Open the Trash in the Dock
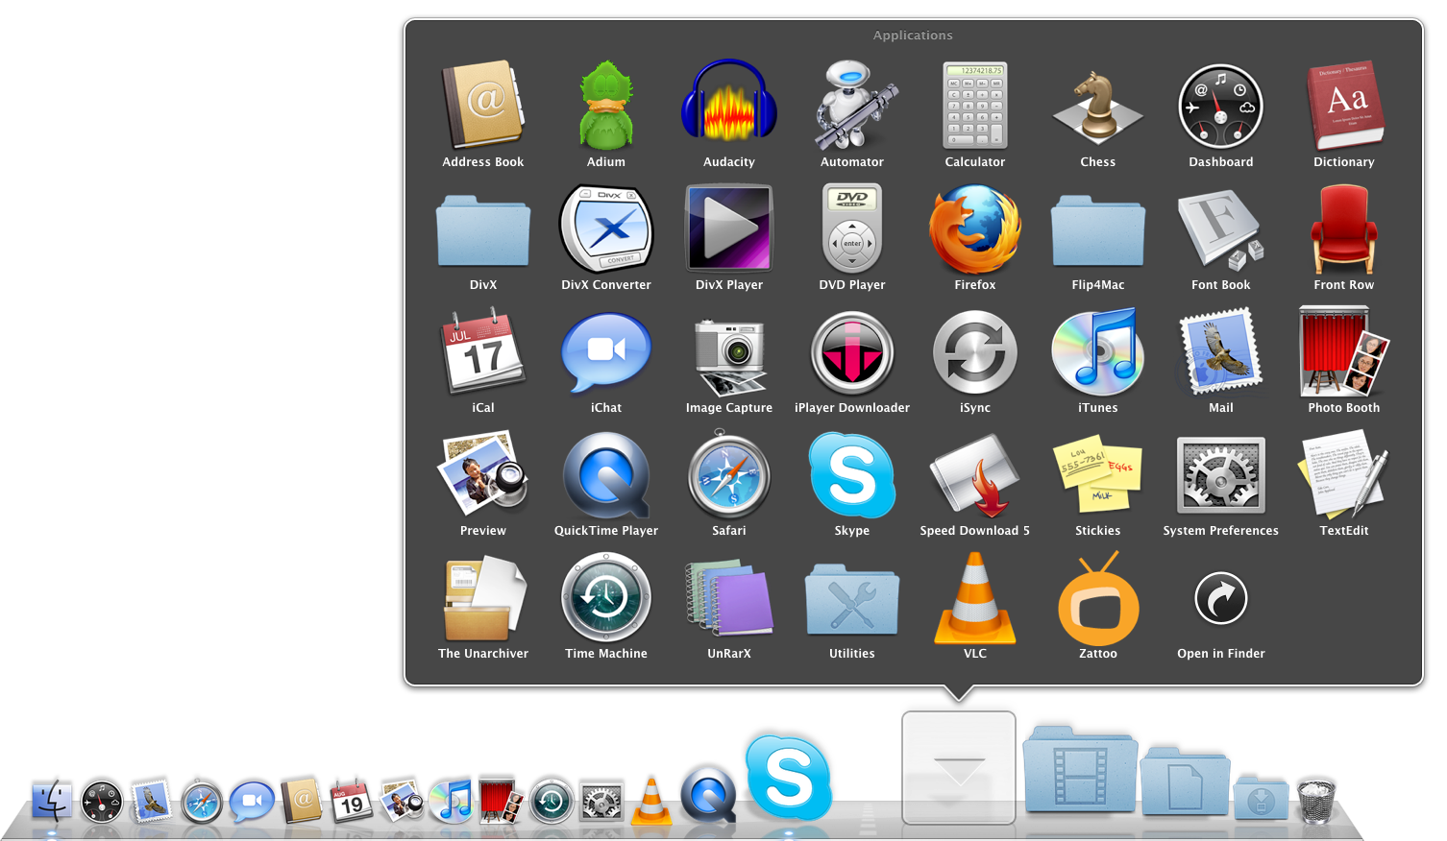 1316,800
